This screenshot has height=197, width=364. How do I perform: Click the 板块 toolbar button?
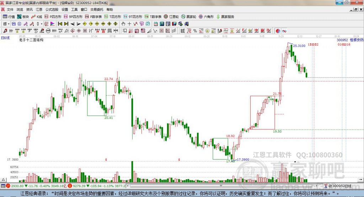pos(23,17)
